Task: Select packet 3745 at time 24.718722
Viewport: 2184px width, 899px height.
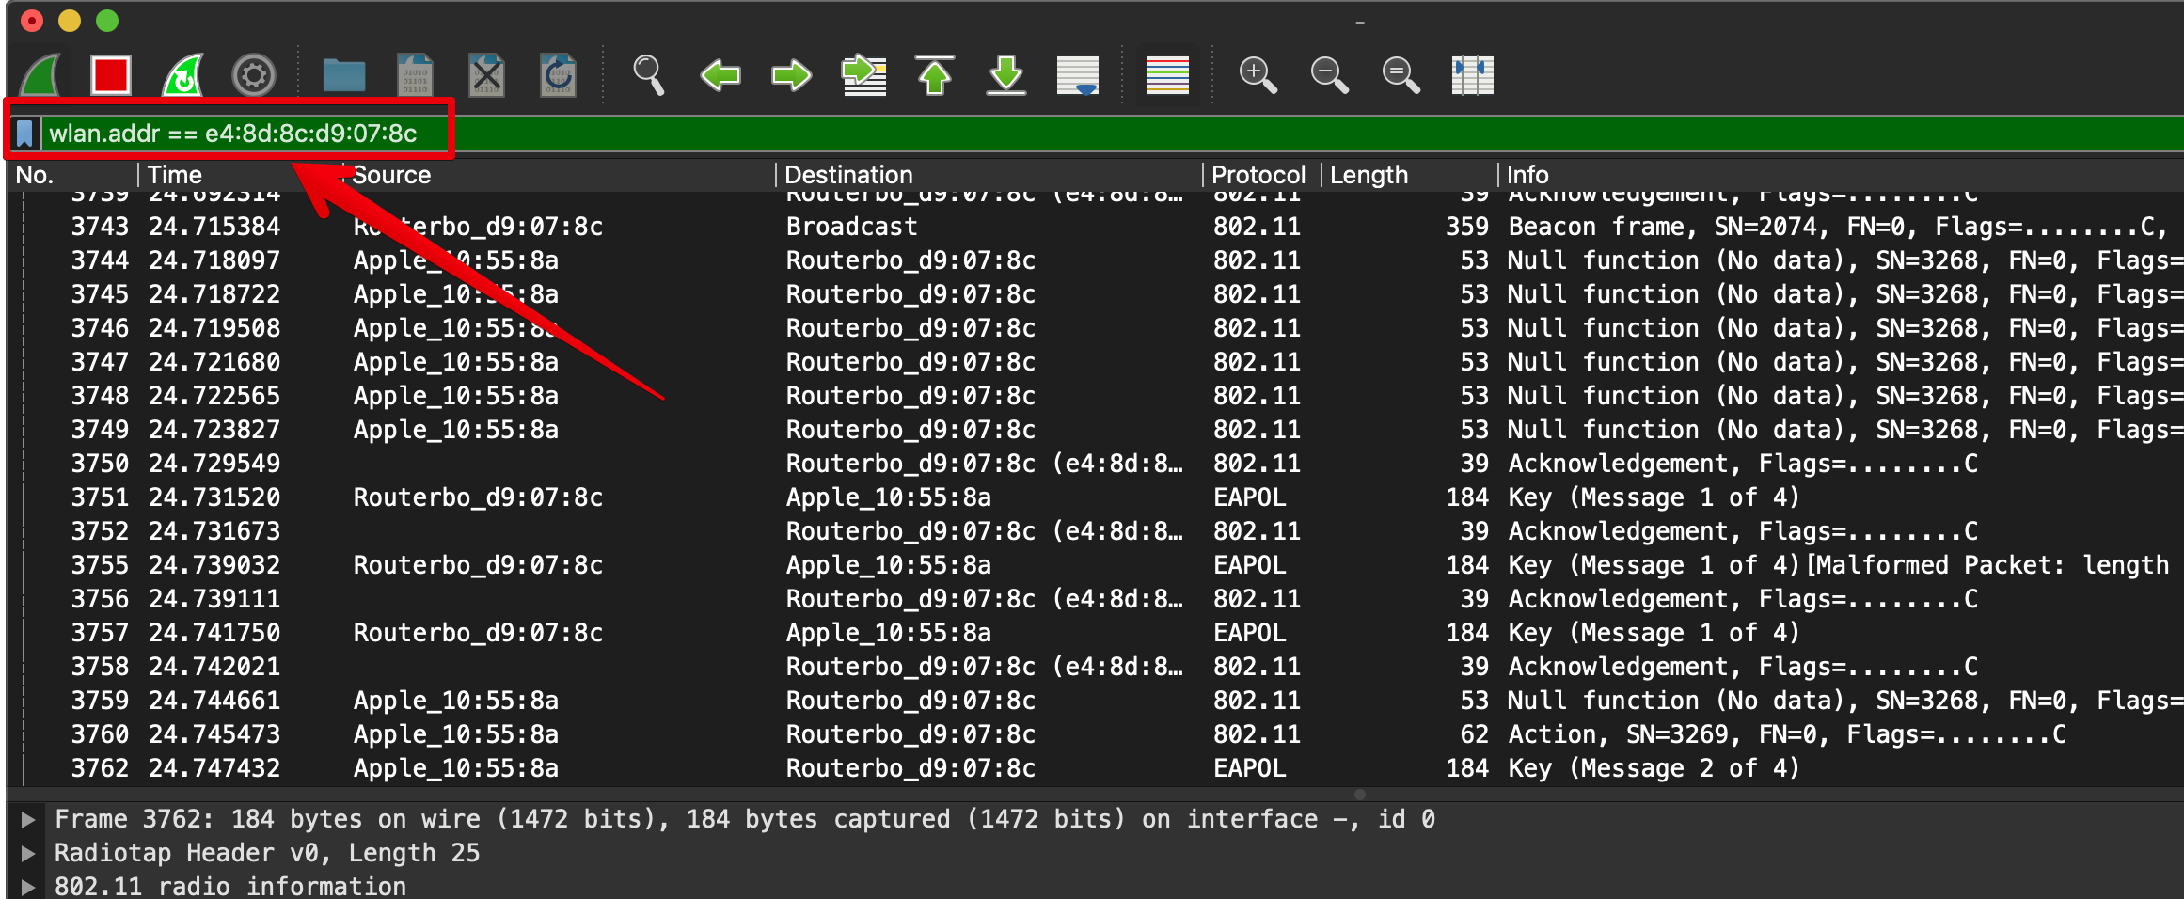Action: [x=1096, y=294]
